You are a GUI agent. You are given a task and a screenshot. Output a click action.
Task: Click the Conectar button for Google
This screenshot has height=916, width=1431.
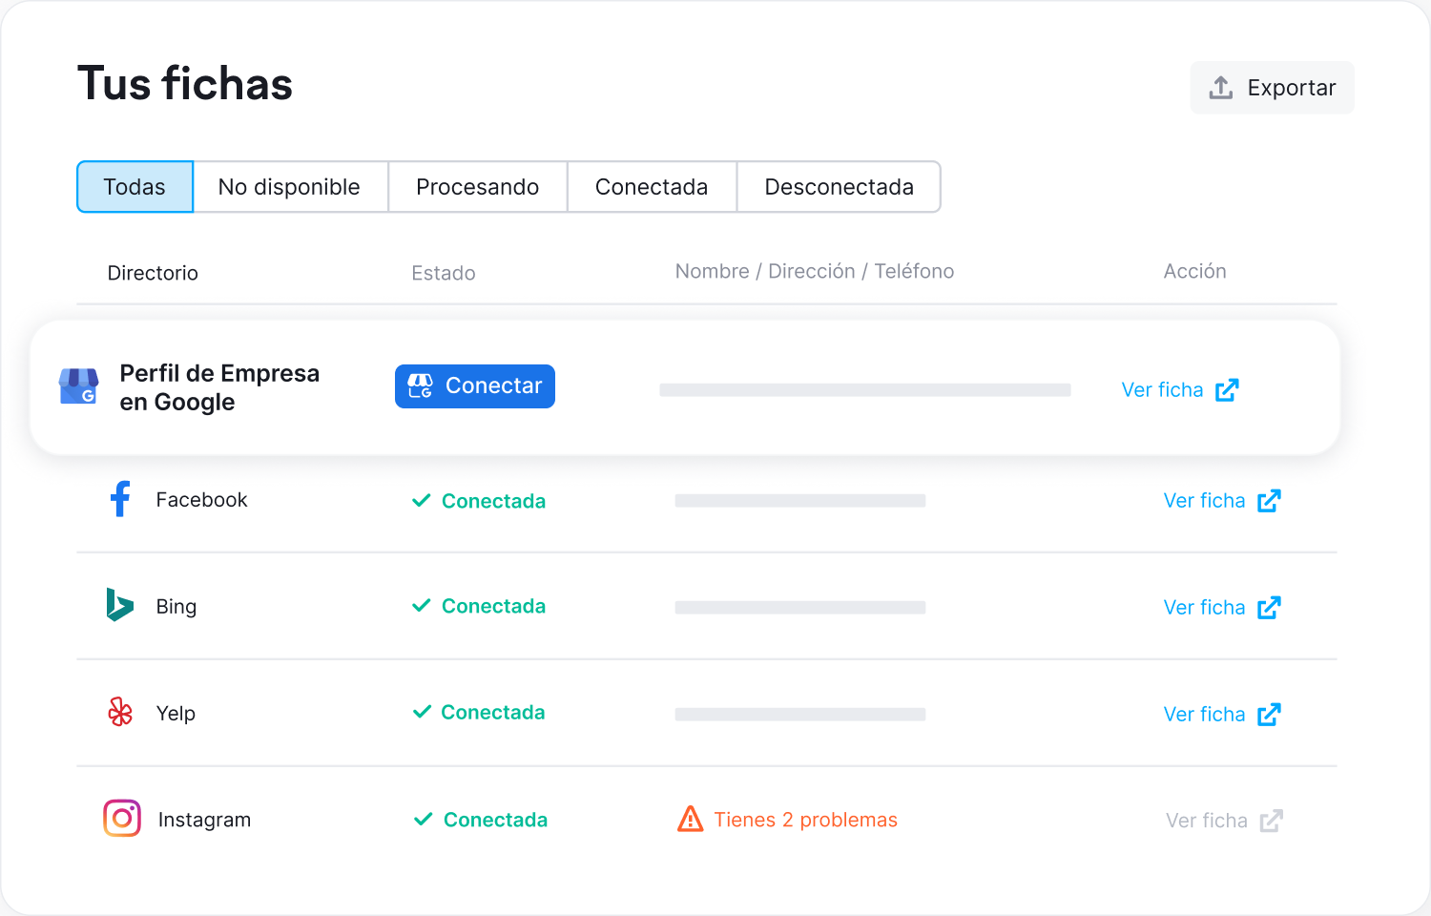click(475, 386)
